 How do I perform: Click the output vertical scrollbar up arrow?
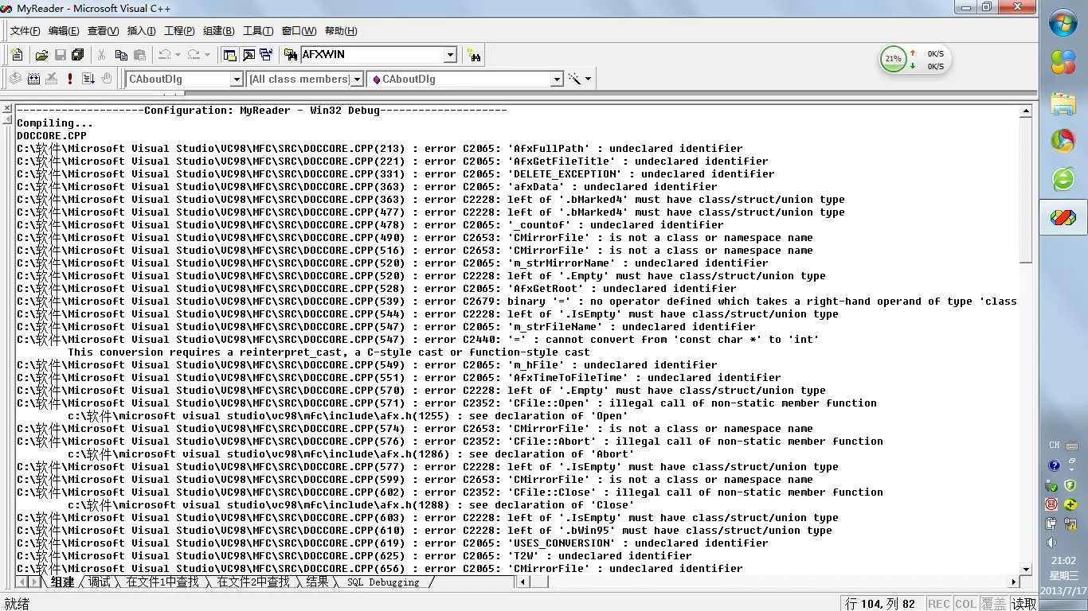(x=1026, y=111)
